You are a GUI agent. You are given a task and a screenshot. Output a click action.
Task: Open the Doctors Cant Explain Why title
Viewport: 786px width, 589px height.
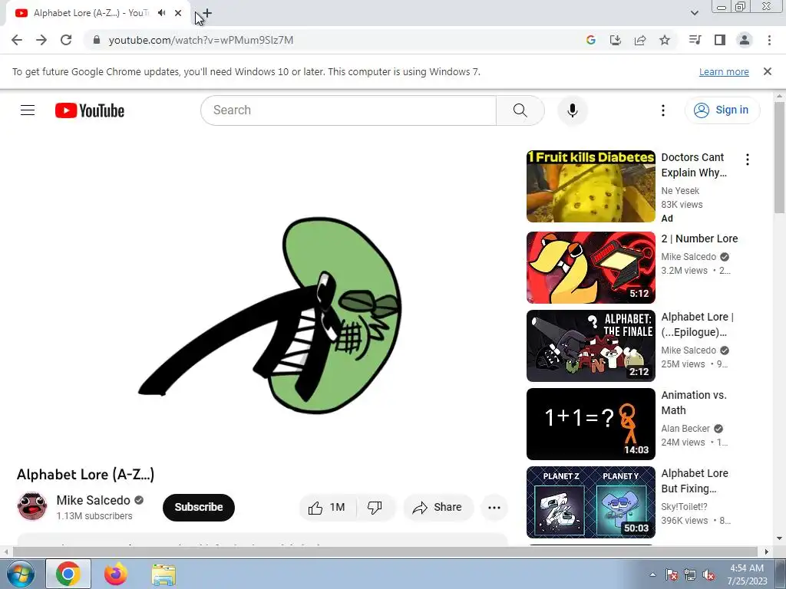pos(694,165)
